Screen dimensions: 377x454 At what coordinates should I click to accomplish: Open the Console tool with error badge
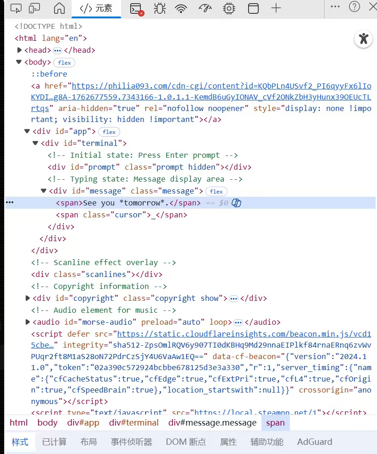click(x=136, y=8)
